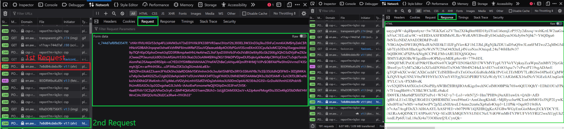Click the search magnifier icon in left DevTools
This screenshot has width=564, height=129.
coord(114,14)
